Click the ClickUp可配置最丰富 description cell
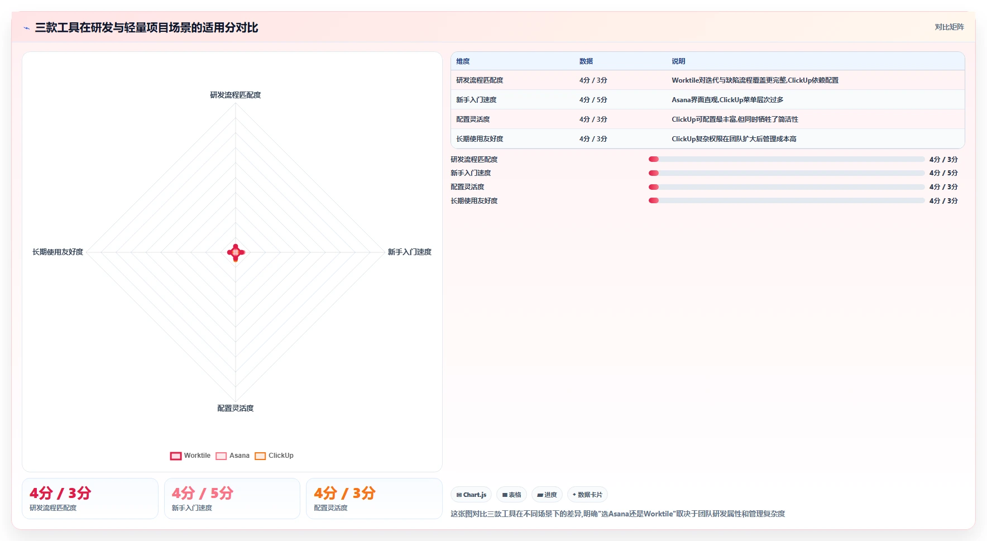 [735, 119]
